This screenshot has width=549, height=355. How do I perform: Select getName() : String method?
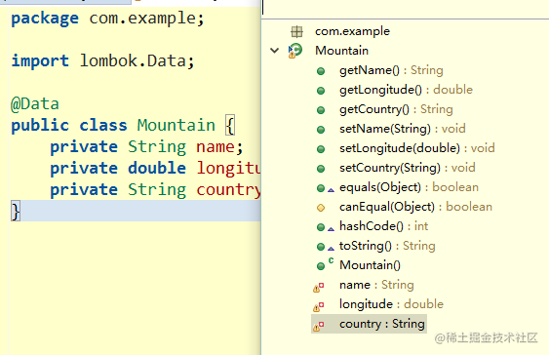click(x=391, y=70)
